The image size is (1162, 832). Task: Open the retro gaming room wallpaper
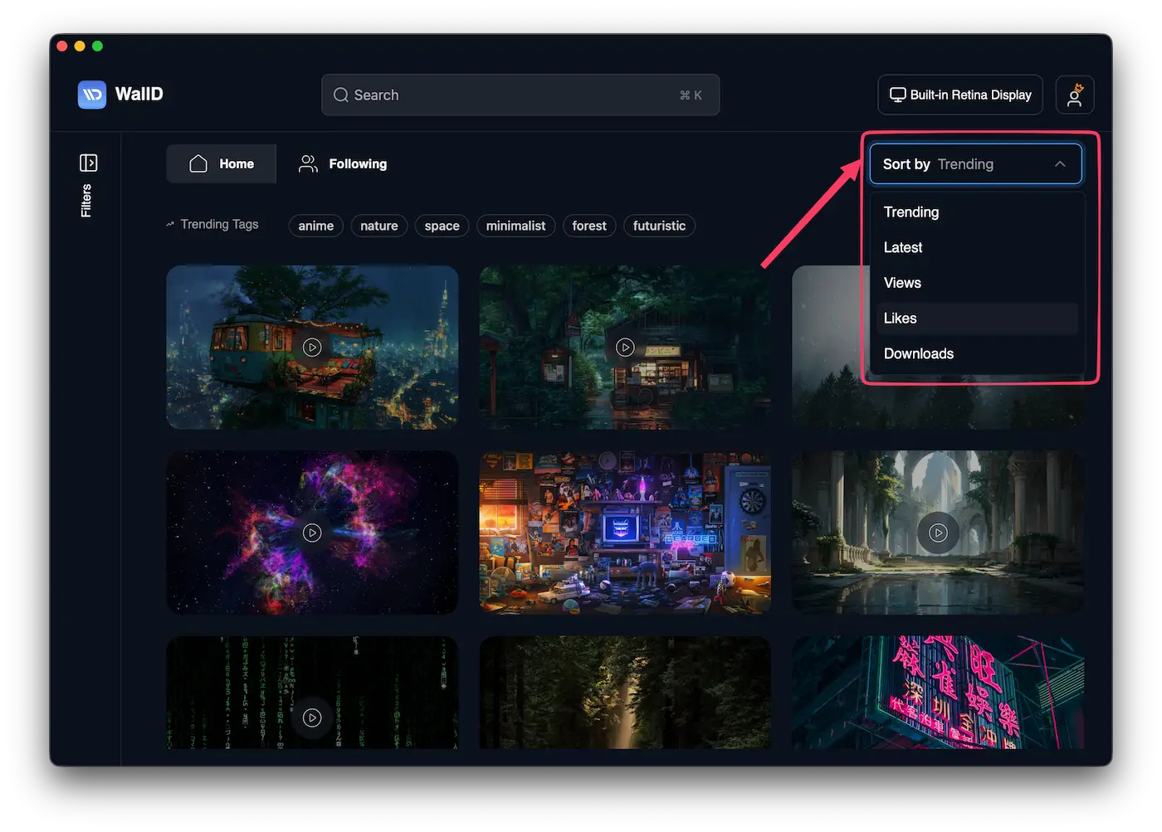[625, 533]
